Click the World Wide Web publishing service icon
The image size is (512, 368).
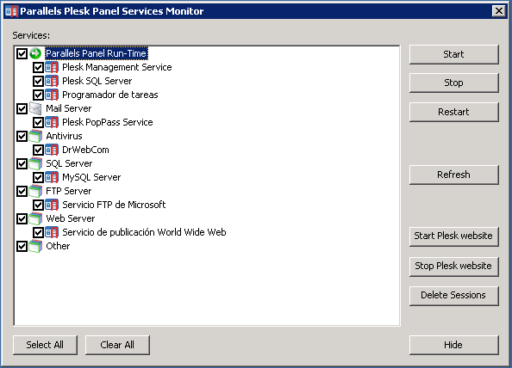click(52, 232)
